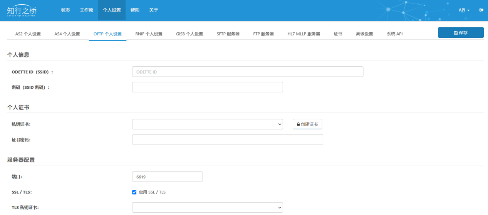Disable the 启用 SSL / TLS checkbox
Image resolution: width=488 pixels, height=215 pixels.
[134, 192]
